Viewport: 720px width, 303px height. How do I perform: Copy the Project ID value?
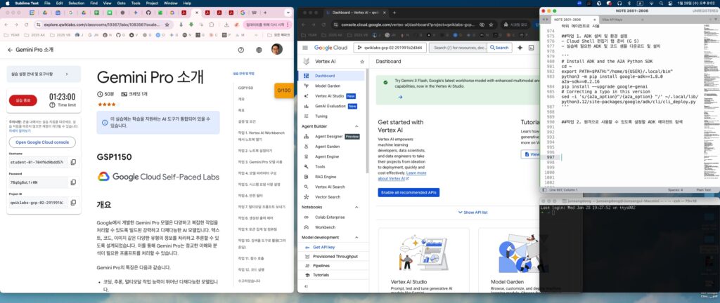point(74,203)
